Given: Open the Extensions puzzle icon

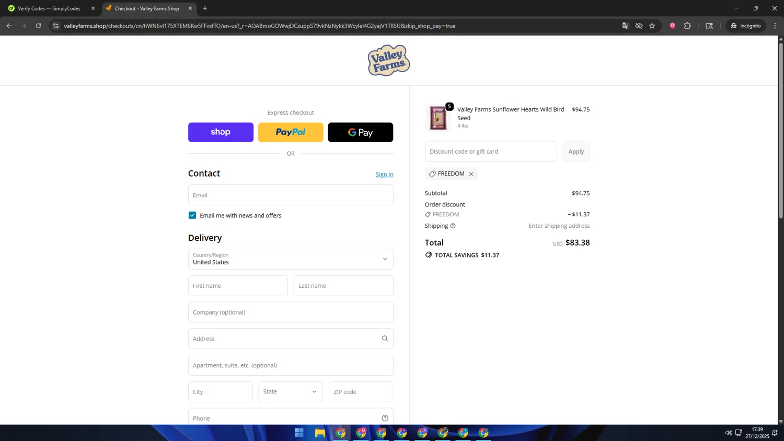Looking at the screenshot, I should 687,26.
